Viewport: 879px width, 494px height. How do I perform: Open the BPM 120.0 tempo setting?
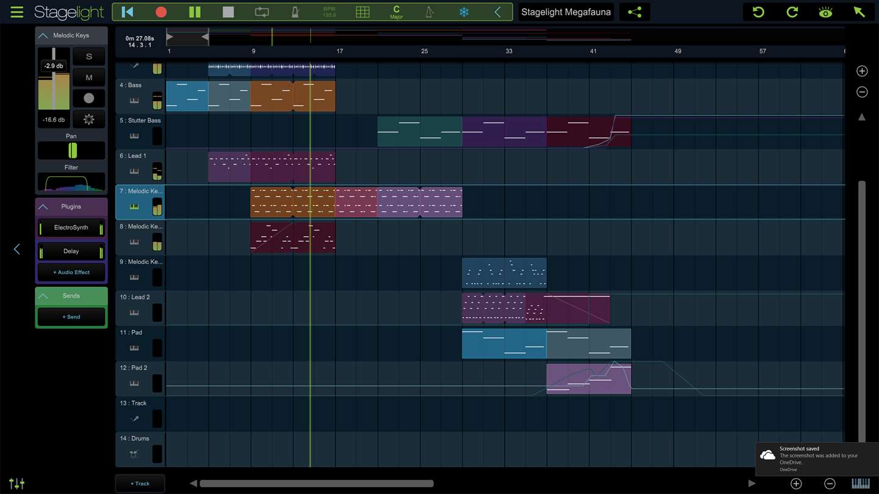[329, 12]
